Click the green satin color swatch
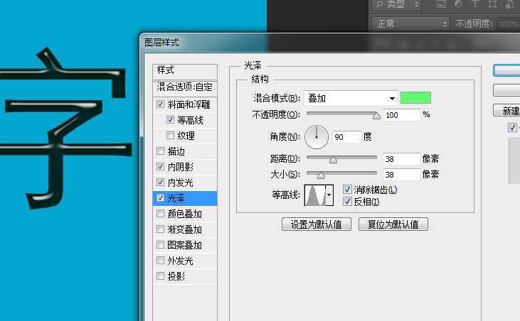520x321 pixels. click(415, 98)
